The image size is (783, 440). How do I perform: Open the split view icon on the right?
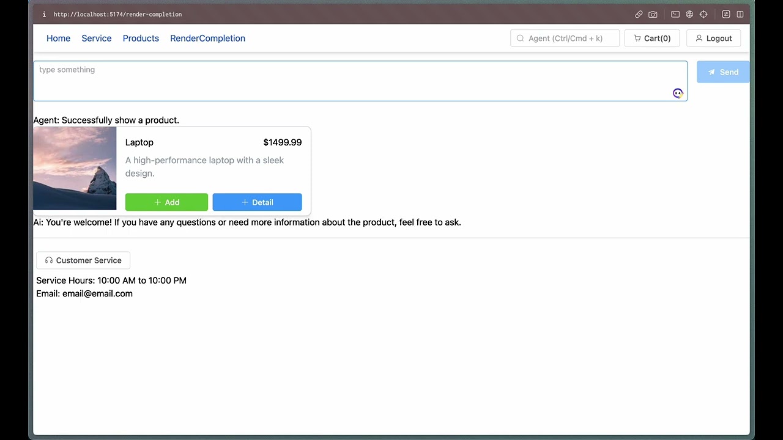(x=740, y=14)
